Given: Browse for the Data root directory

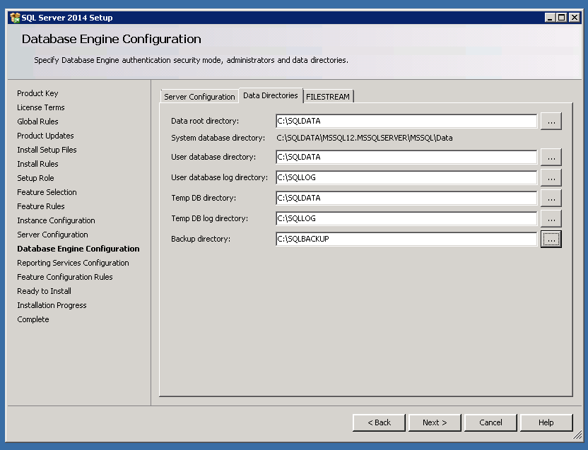Looking at the screenshot, I should 551,122.
